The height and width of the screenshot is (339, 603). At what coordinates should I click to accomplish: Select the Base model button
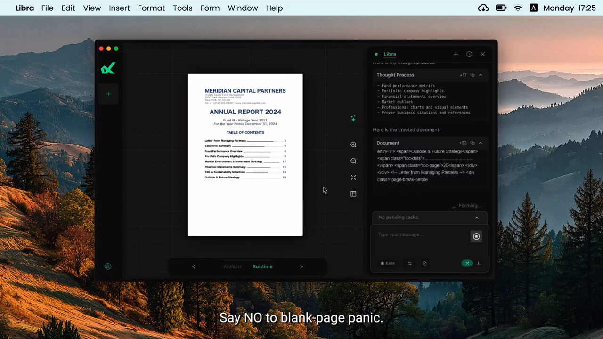pyautogui.click(x=388, y=263)
